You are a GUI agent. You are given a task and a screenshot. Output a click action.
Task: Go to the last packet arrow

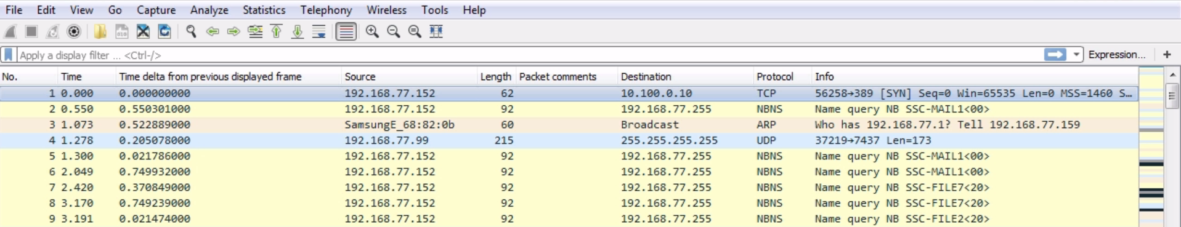tap(298, 31)
